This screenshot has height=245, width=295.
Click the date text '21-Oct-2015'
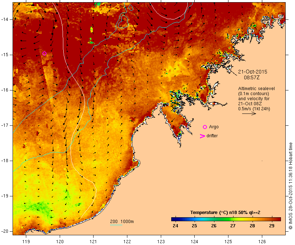coord(253,72)
